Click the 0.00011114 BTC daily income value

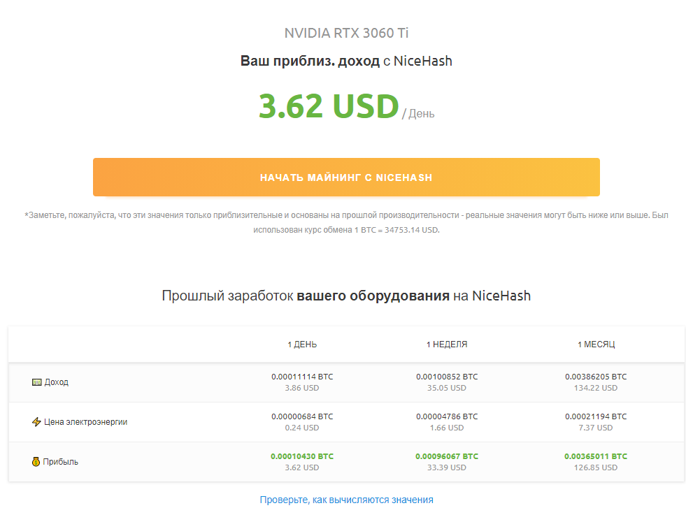click(302, 377)
